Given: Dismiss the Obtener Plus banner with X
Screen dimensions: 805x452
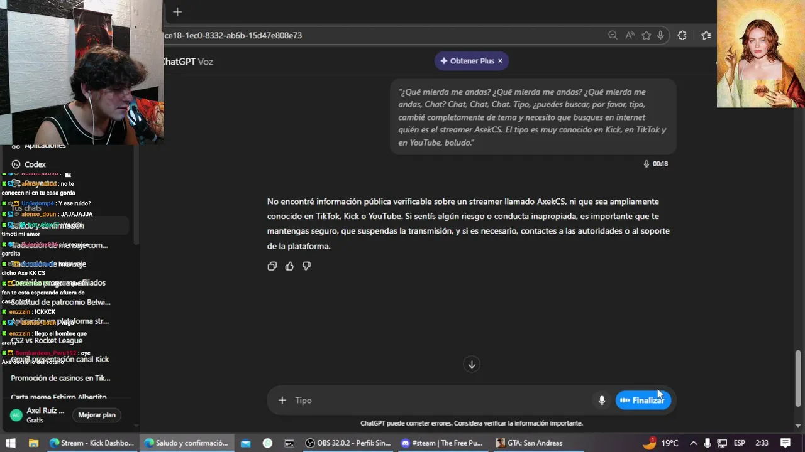Looking at the screenshot, I should [500, 61].
